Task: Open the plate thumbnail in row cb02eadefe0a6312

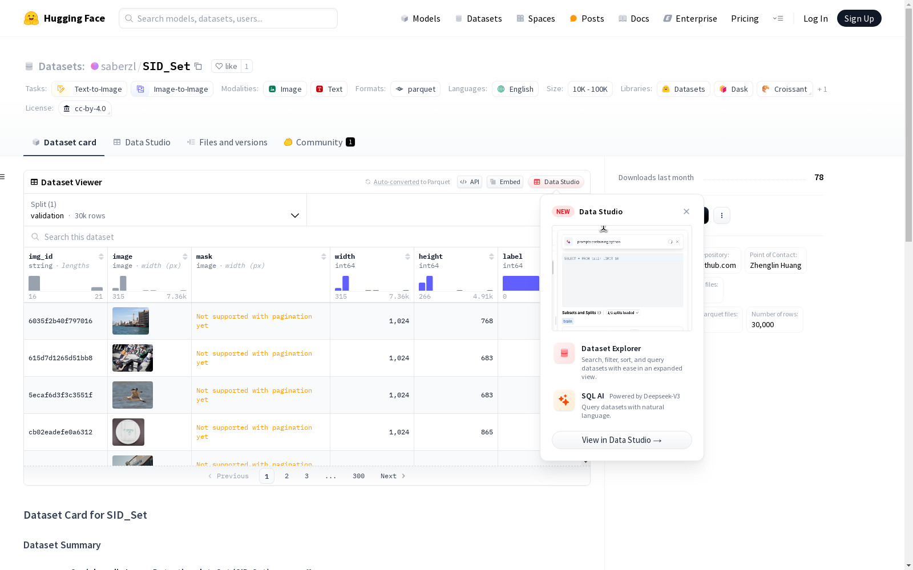Action: pyautogui.click(x=128, y=432)
